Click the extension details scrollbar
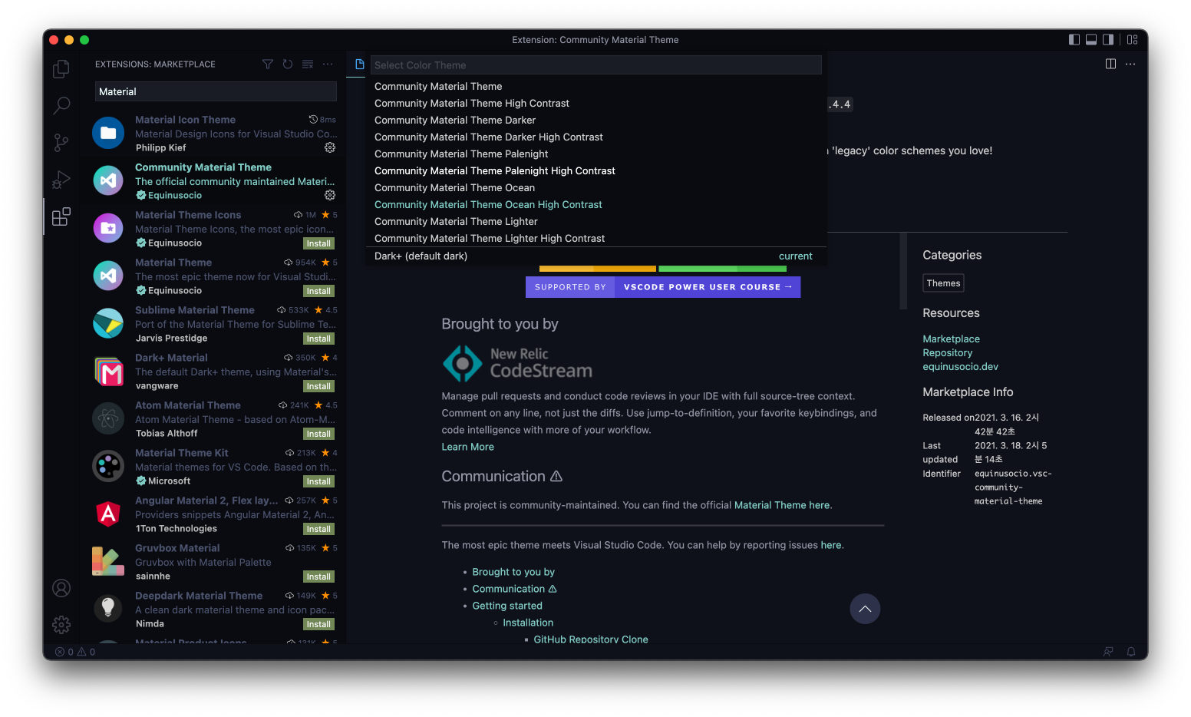 pyautogui.click(x=903, y=271)
